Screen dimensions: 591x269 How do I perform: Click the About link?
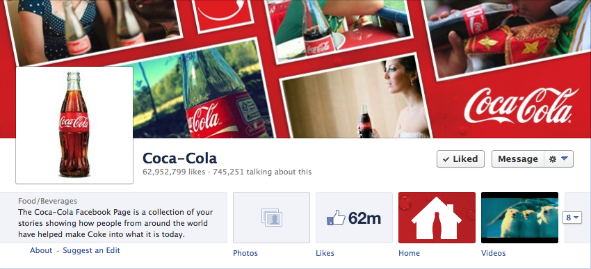click(41, 250)
